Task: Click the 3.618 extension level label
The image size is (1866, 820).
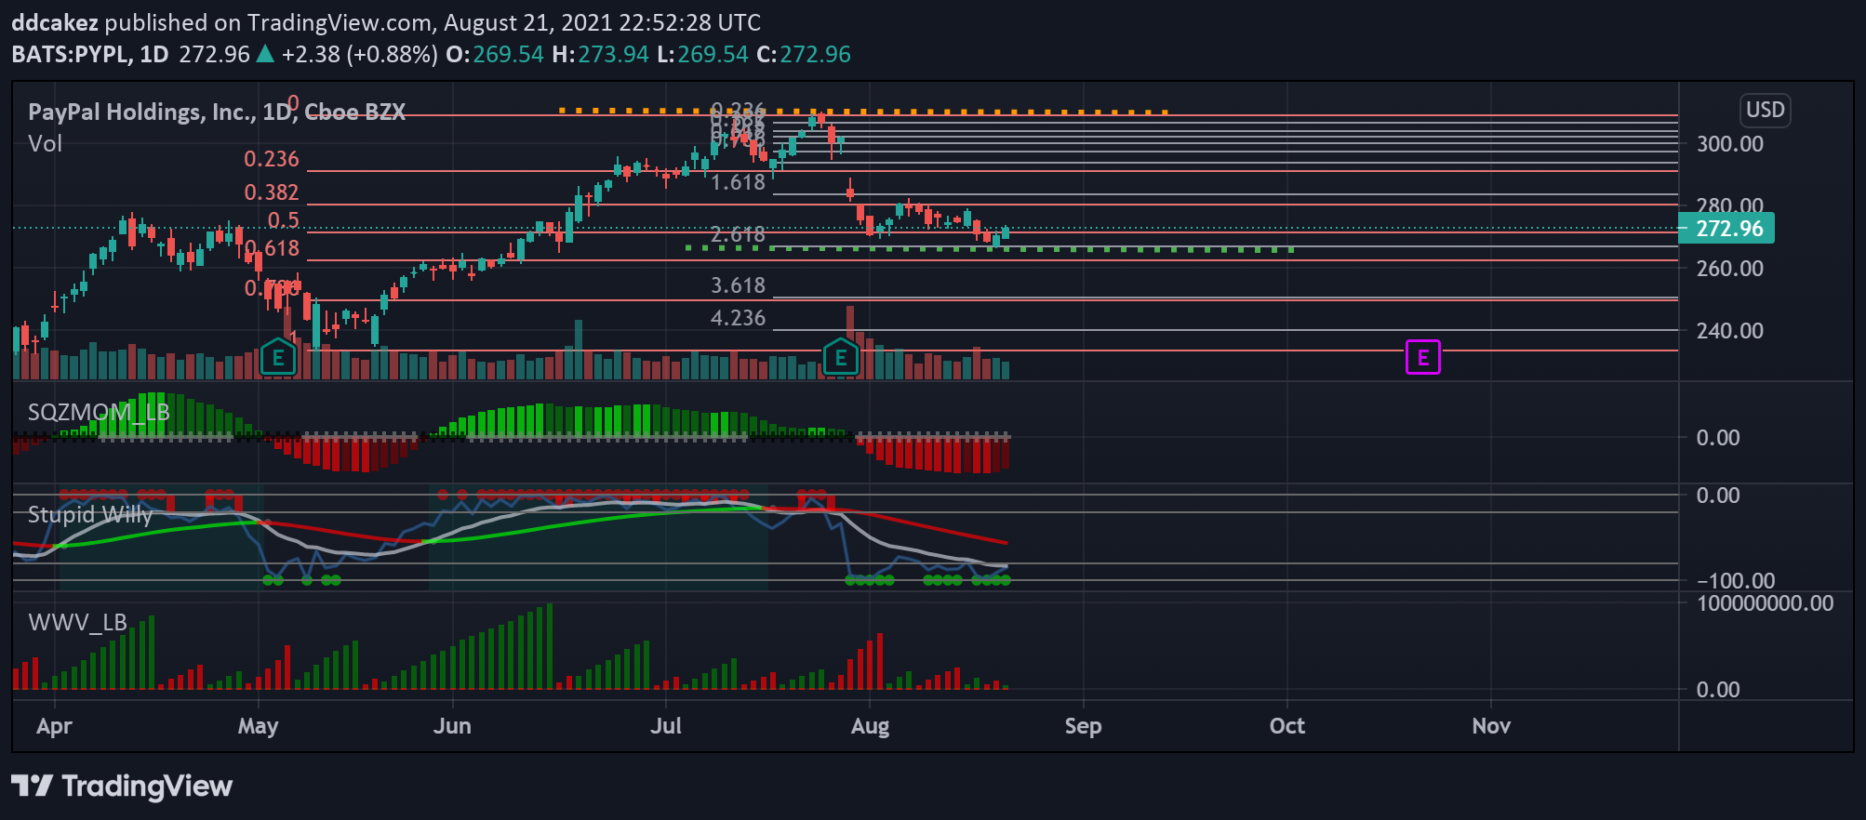Action: 738,285
